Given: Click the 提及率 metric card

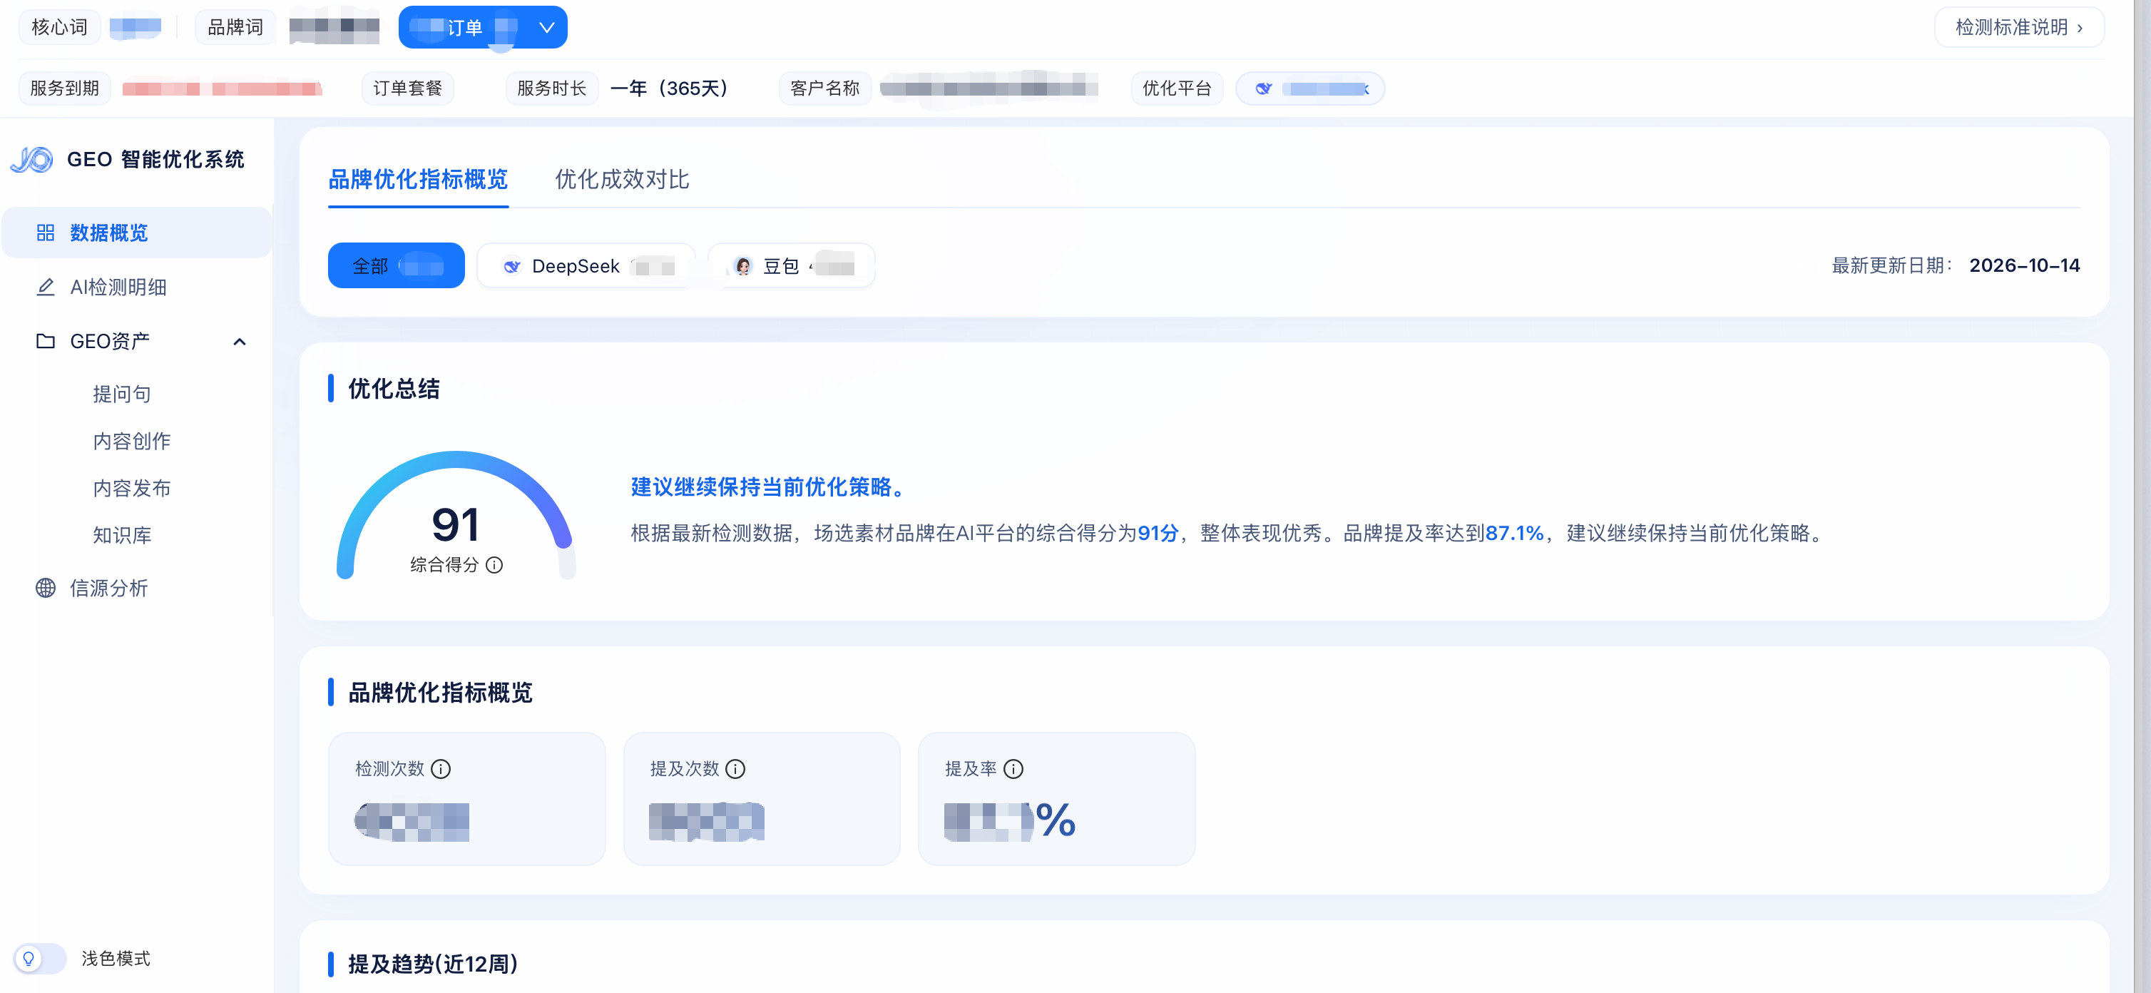Looking at the screenshot, I should [x=1056, y=799].
